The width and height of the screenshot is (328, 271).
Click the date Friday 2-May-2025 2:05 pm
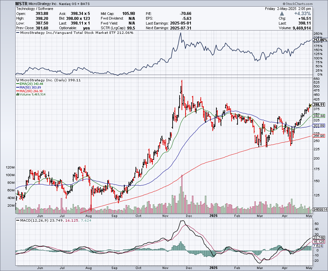288,9
